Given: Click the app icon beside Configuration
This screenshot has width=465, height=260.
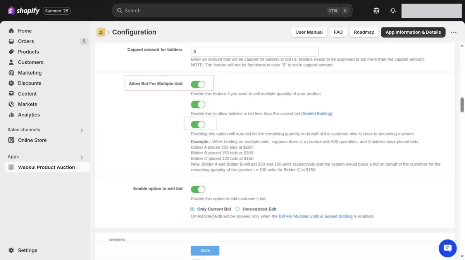Looking at the screenshot, I should pos(101,32).
